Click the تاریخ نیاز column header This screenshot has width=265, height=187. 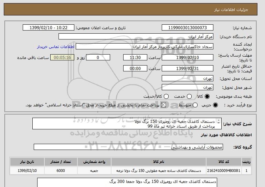point(27,162)
